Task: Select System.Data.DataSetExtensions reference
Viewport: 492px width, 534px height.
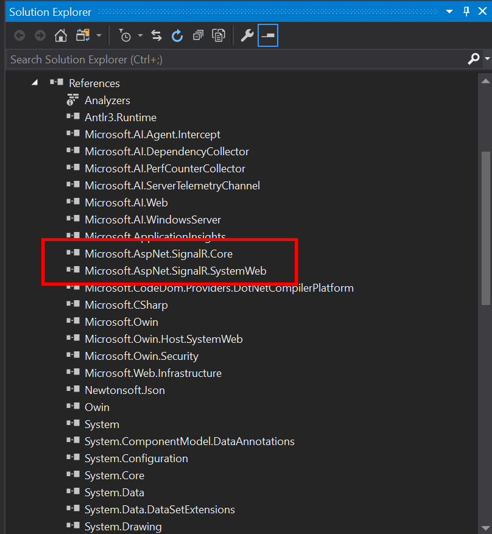Action: pos(160,510)
